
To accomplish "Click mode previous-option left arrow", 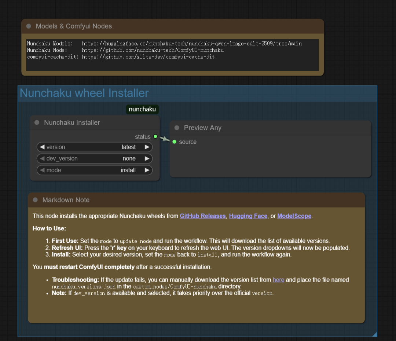I will pyautogui.click(x=42, y=170).
